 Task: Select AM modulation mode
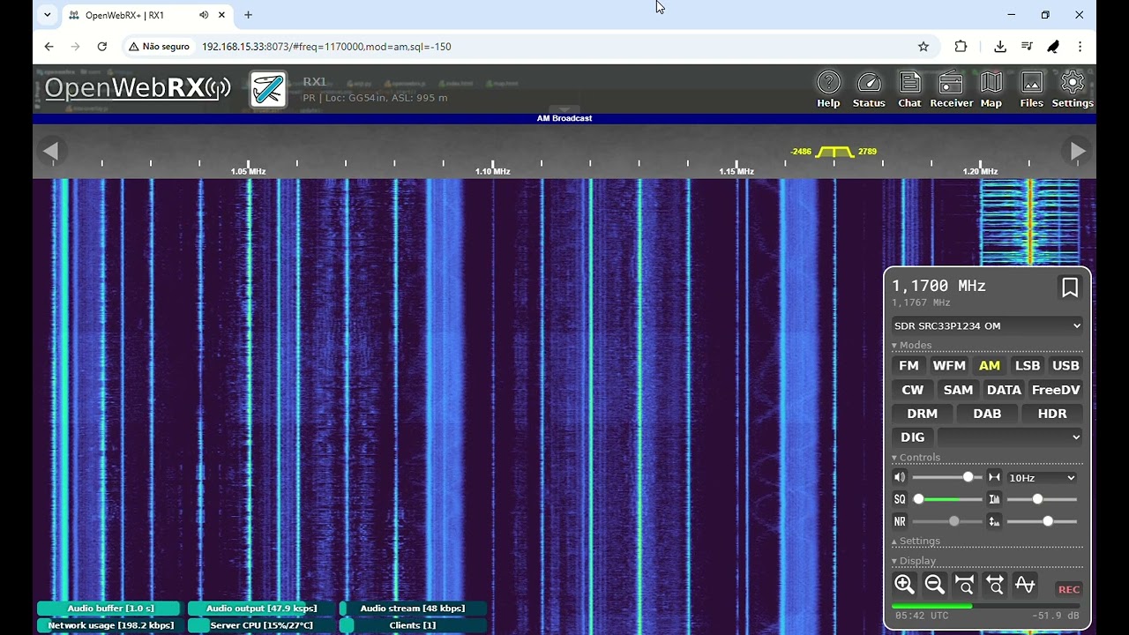(990, 365)
